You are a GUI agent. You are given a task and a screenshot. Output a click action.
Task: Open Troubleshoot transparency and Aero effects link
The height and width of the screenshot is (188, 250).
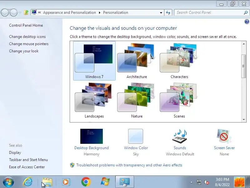(x=129, y=165)
